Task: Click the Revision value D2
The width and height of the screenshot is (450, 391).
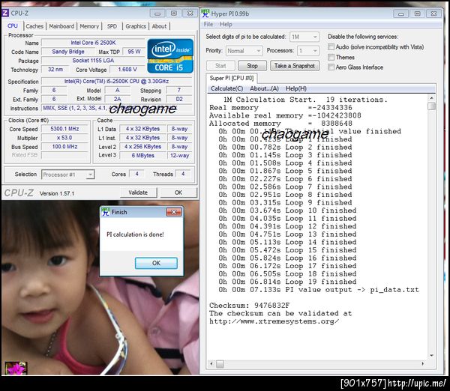Action: pos(179,99)
